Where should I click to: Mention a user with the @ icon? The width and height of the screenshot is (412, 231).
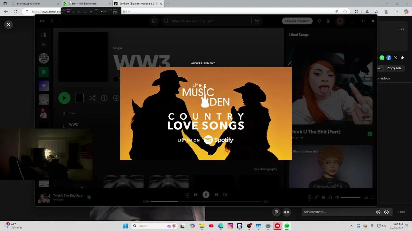pyautogui.click(x=378, y=212)
